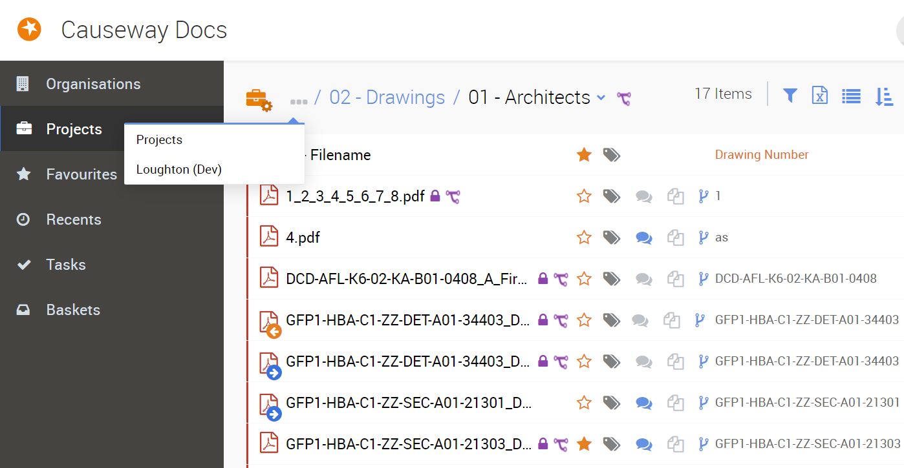Open GFP1-HBA-C1-ZZ-SEC-A01-21303_D... file

pyautogui.click(x=409, y=444)
